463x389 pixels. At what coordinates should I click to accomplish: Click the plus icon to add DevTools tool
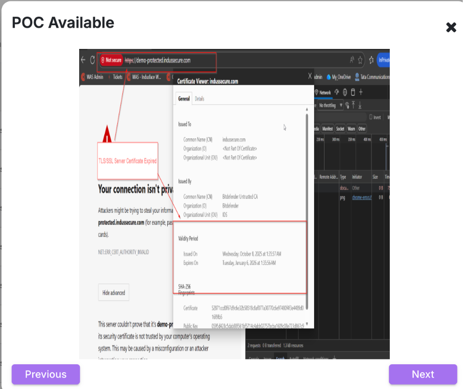pos(361,92)
